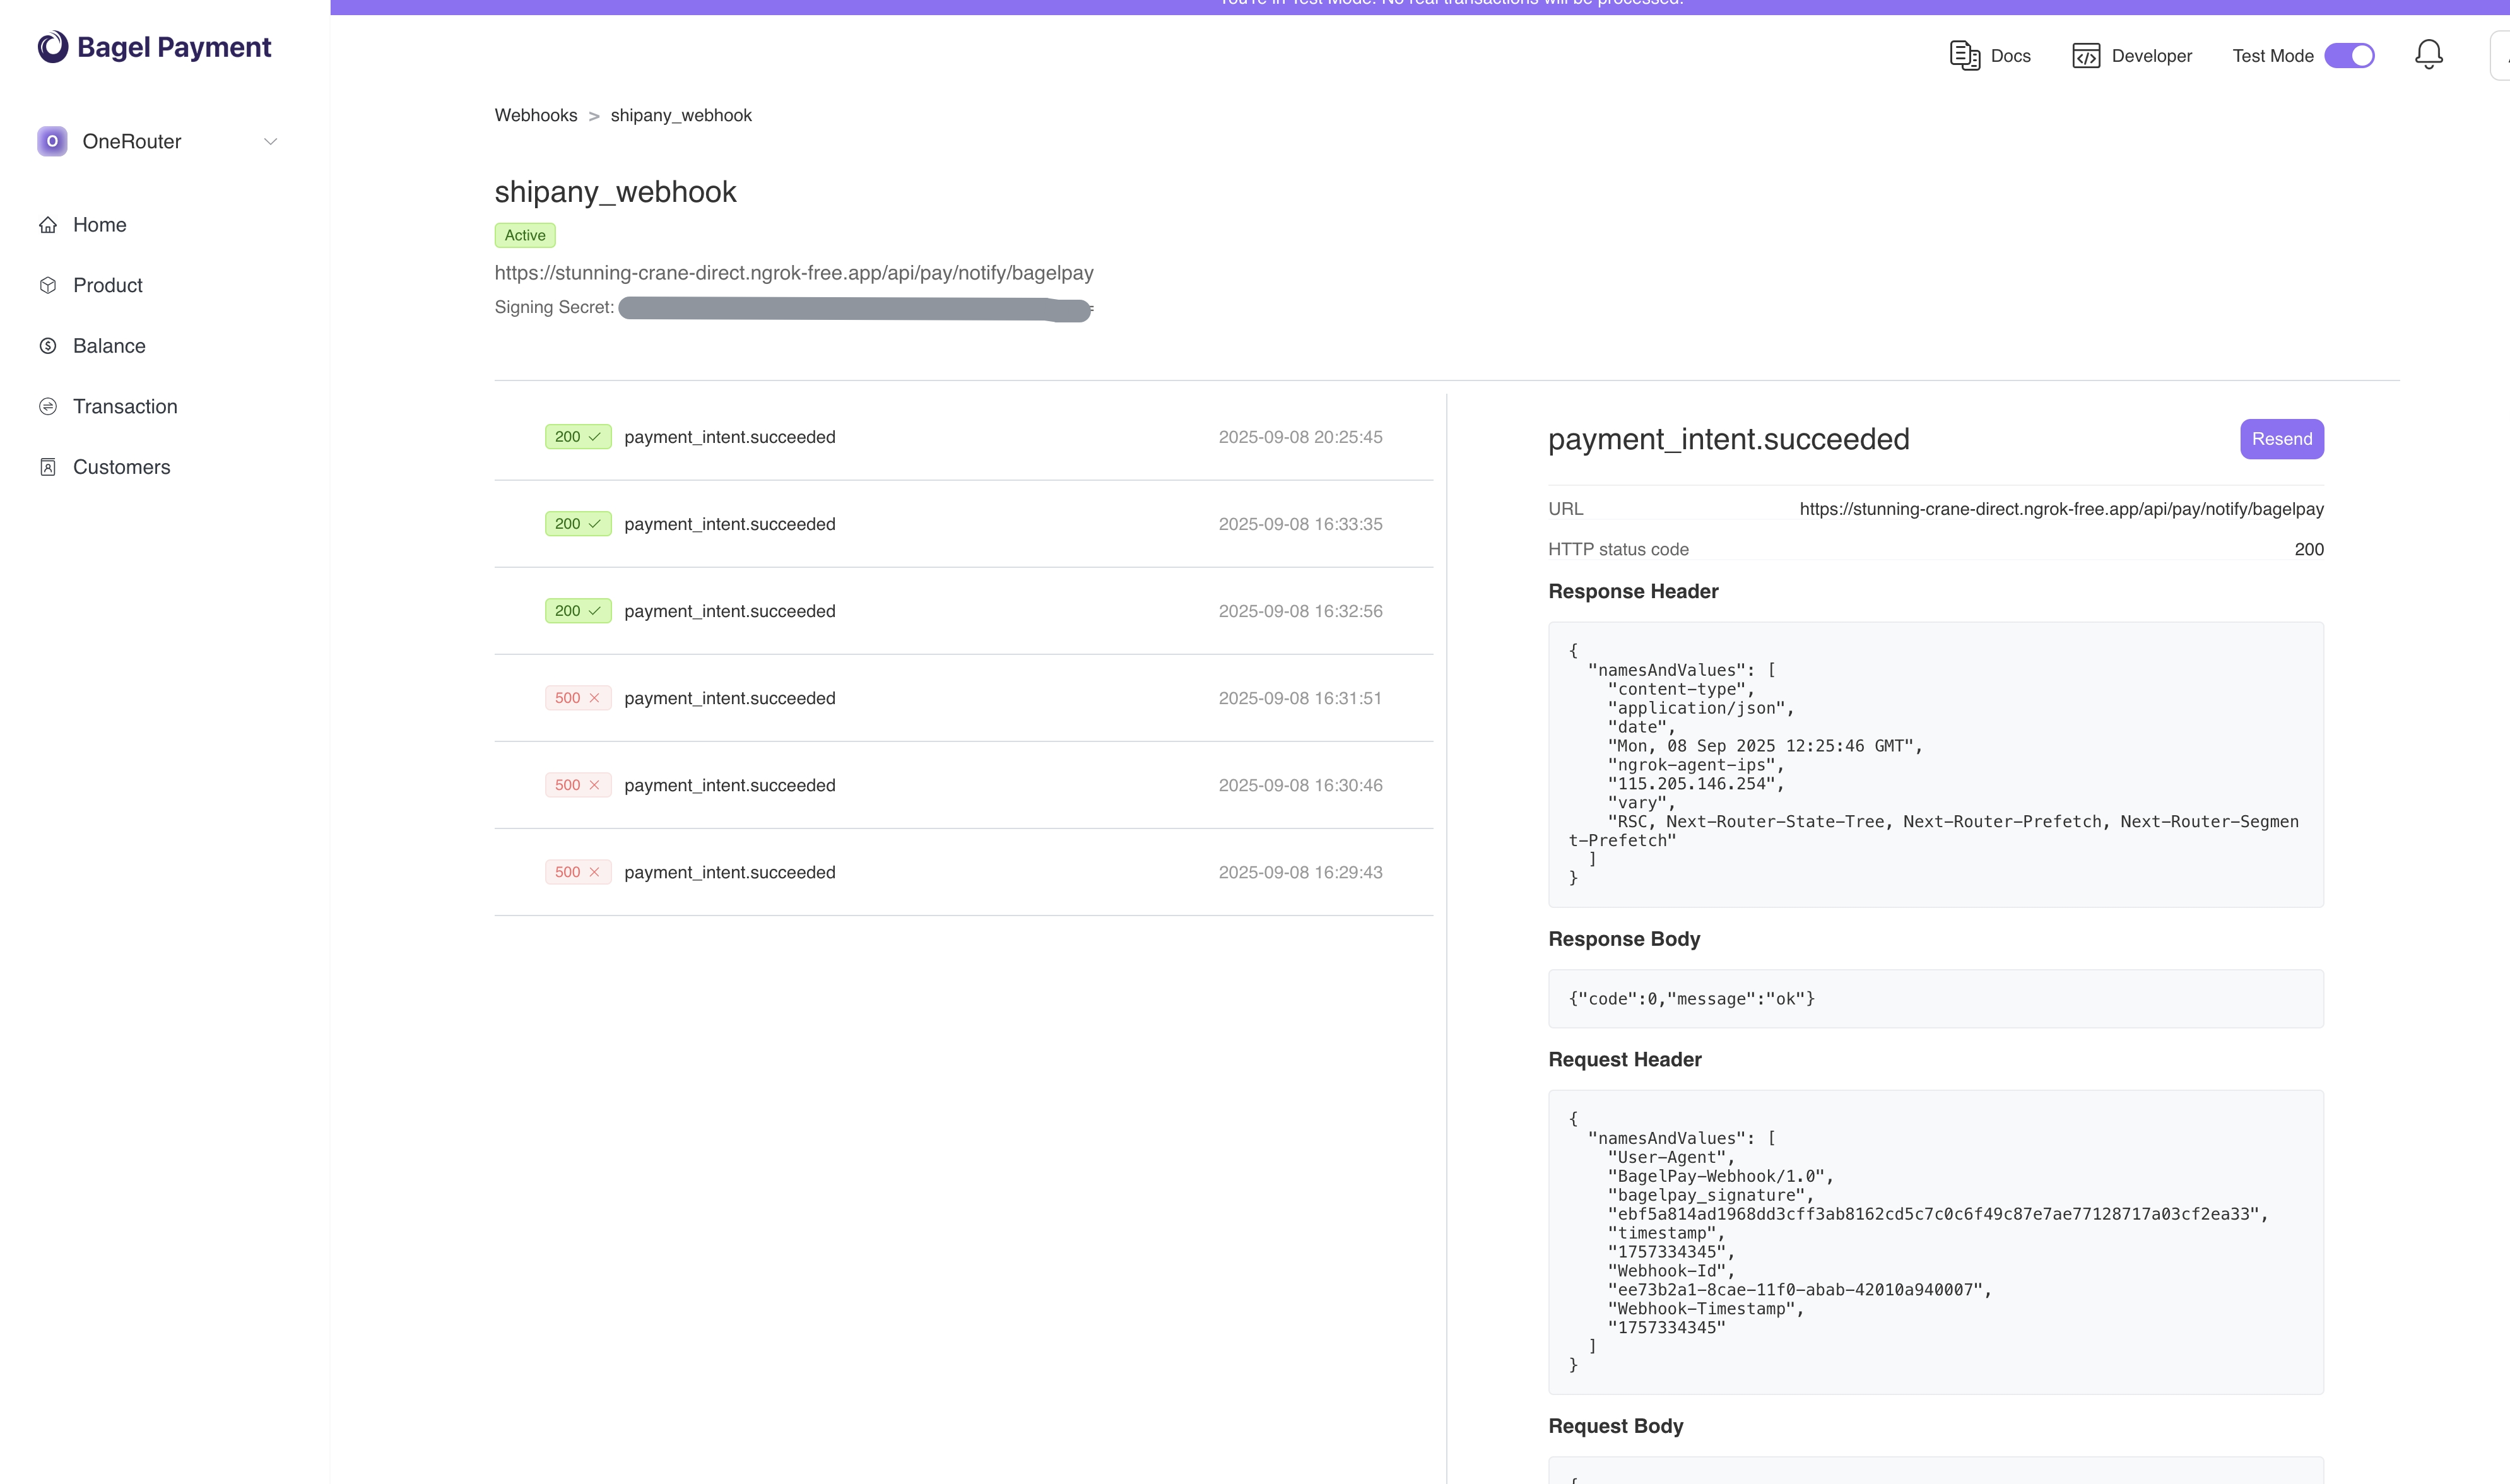Image resolution: width=2510 pixels, height=1484 pixels.
Task: Click the 200 status badge at 16:33:35
Action: pos(577,524)
